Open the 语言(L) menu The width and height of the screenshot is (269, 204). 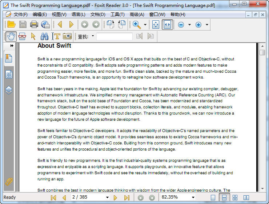[x=78, y=15]
